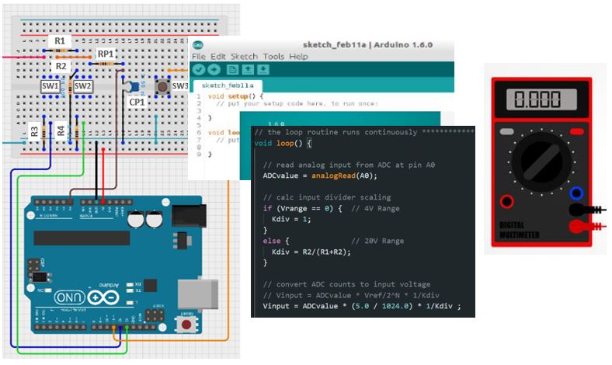Click the grey button on the multimeter
Screen dimensions: 612x365
[x=506, y=131]
